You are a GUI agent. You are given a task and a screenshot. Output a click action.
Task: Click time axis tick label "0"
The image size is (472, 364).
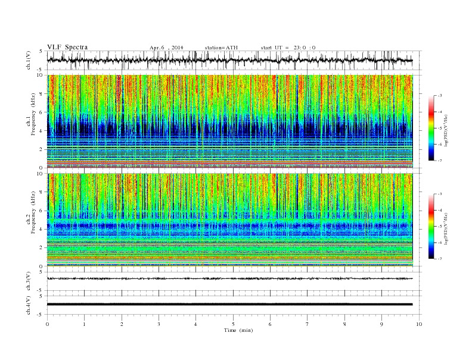point(47,324)
